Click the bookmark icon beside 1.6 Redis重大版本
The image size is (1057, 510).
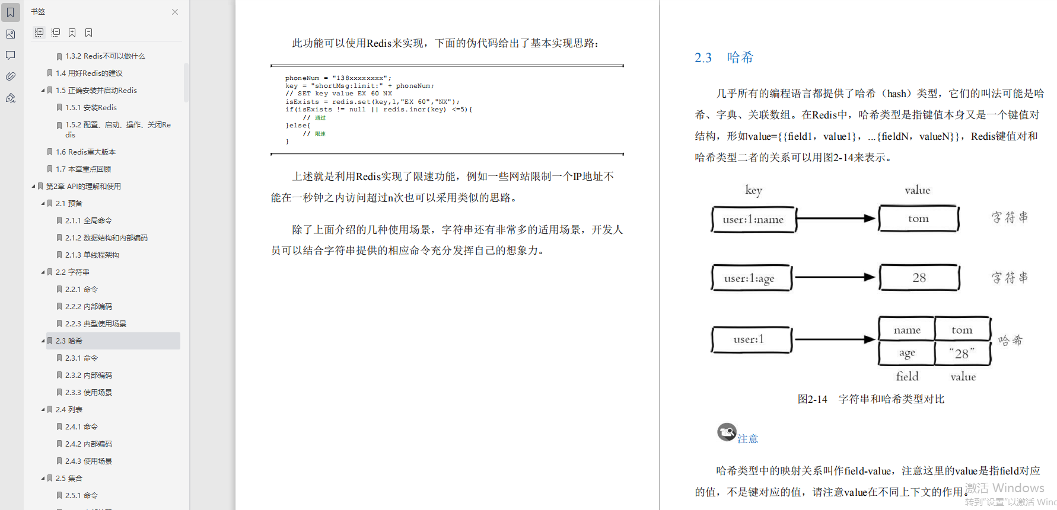pyautogui.click(x=50, y=152)
